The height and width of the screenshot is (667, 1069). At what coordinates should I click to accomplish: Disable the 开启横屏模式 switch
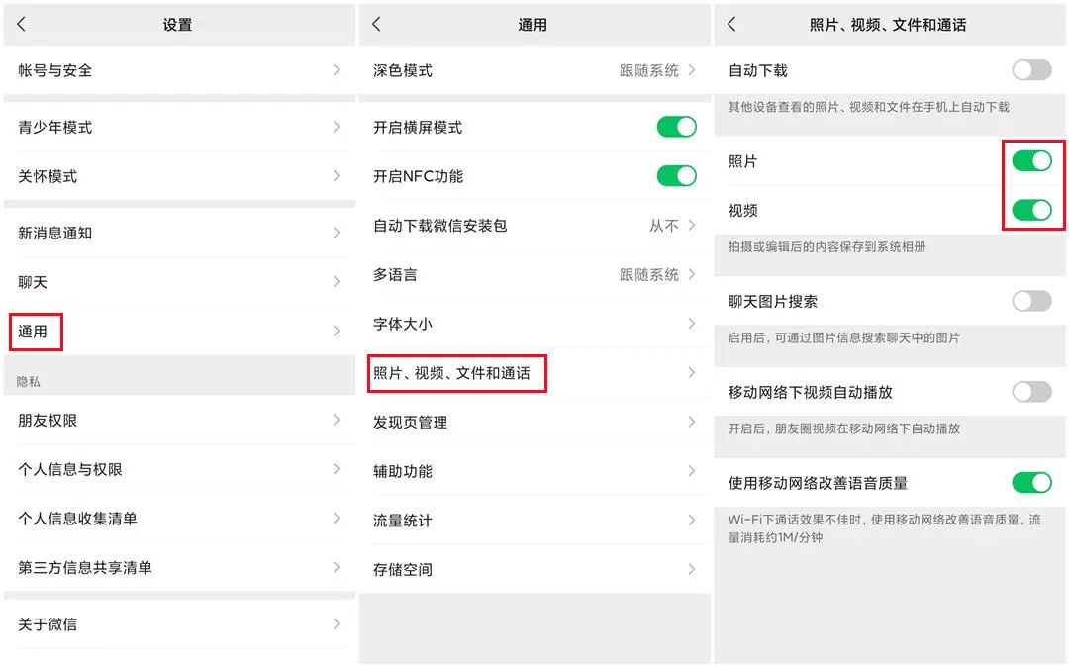(x=676, y=127)
